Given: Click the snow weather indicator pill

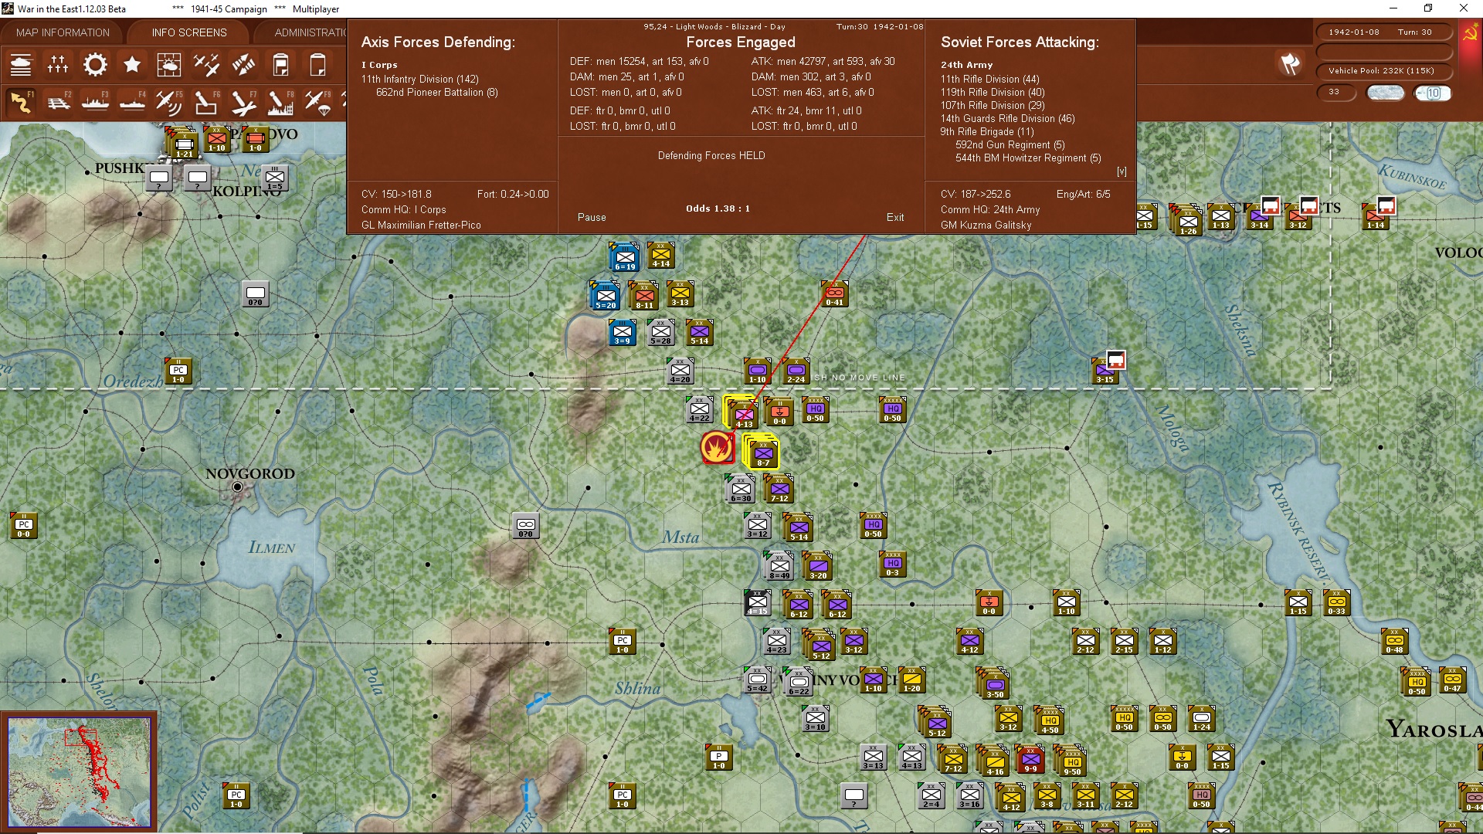Looking at the screenshot, I should click(x=1385, y=93).
